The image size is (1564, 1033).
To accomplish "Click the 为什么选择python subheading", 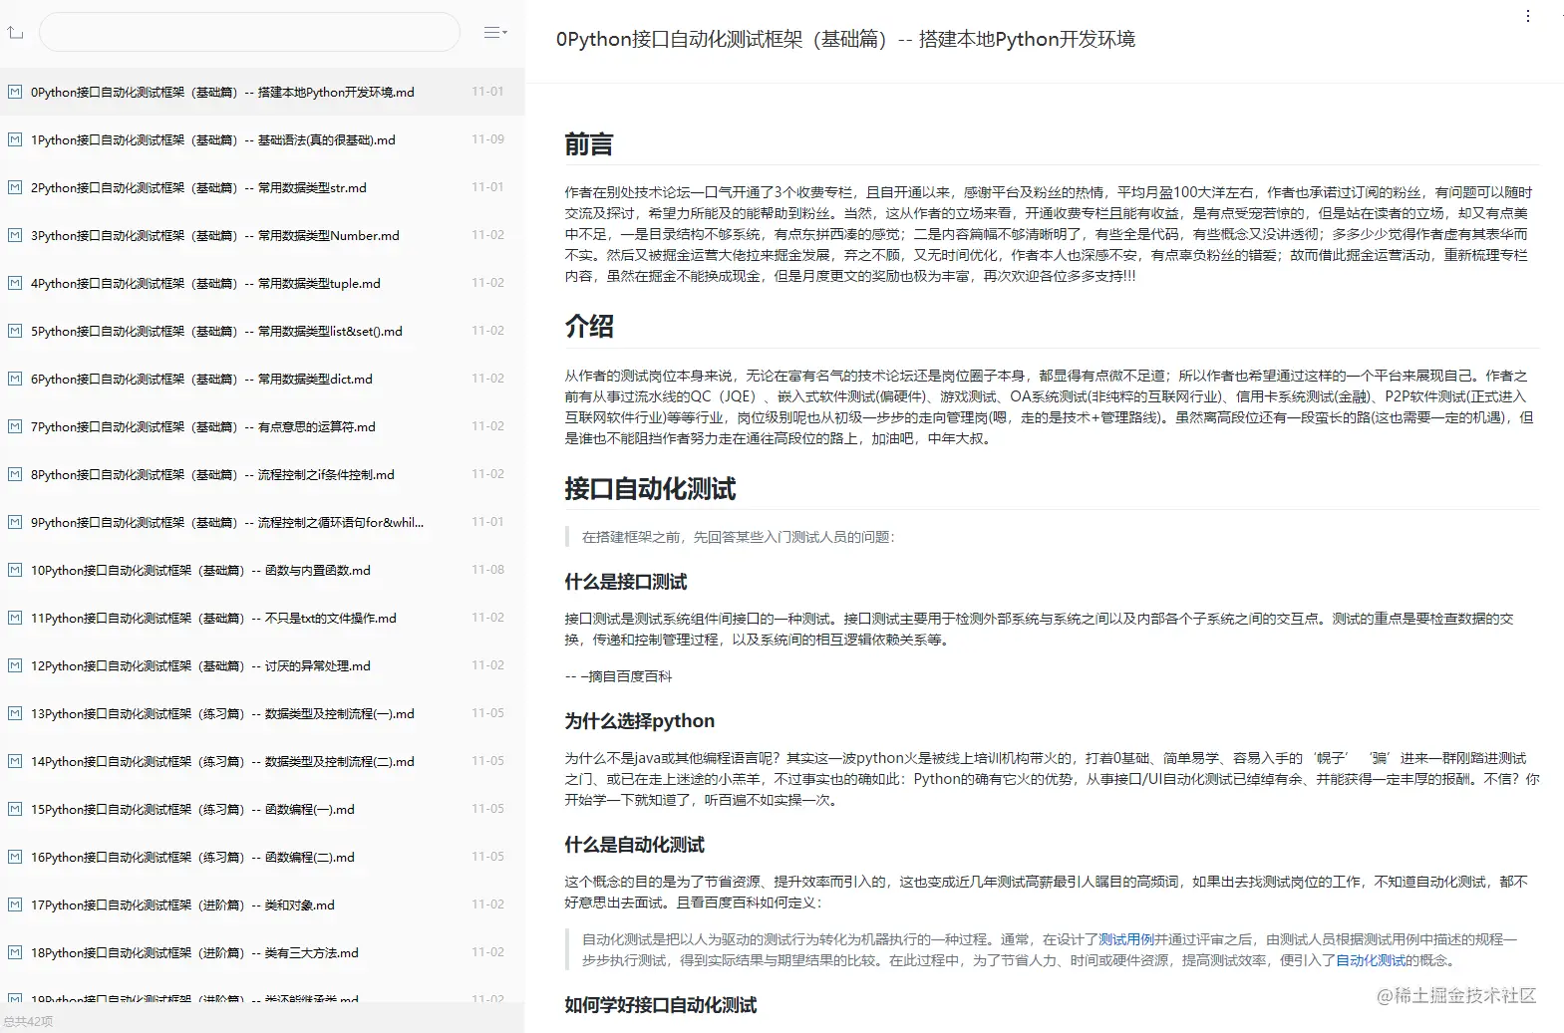I will pyautogui.click(x=639, y=721).
